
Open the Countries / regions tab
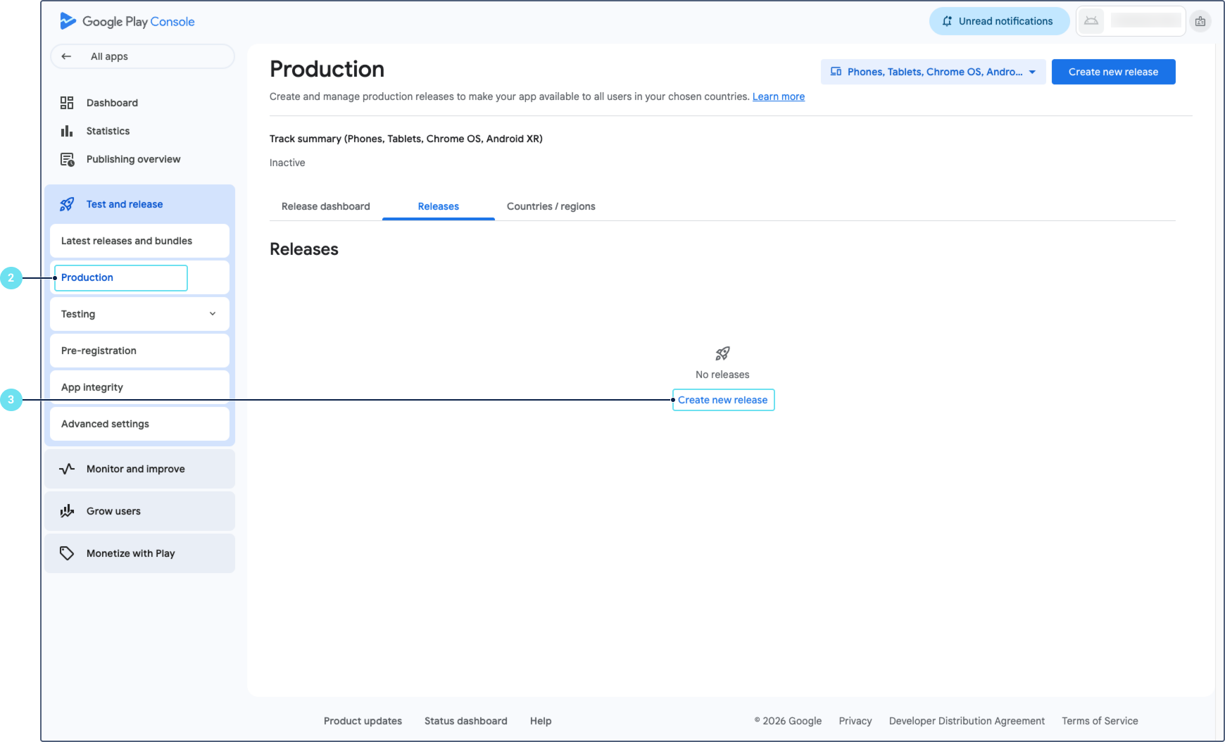point(551,206)
